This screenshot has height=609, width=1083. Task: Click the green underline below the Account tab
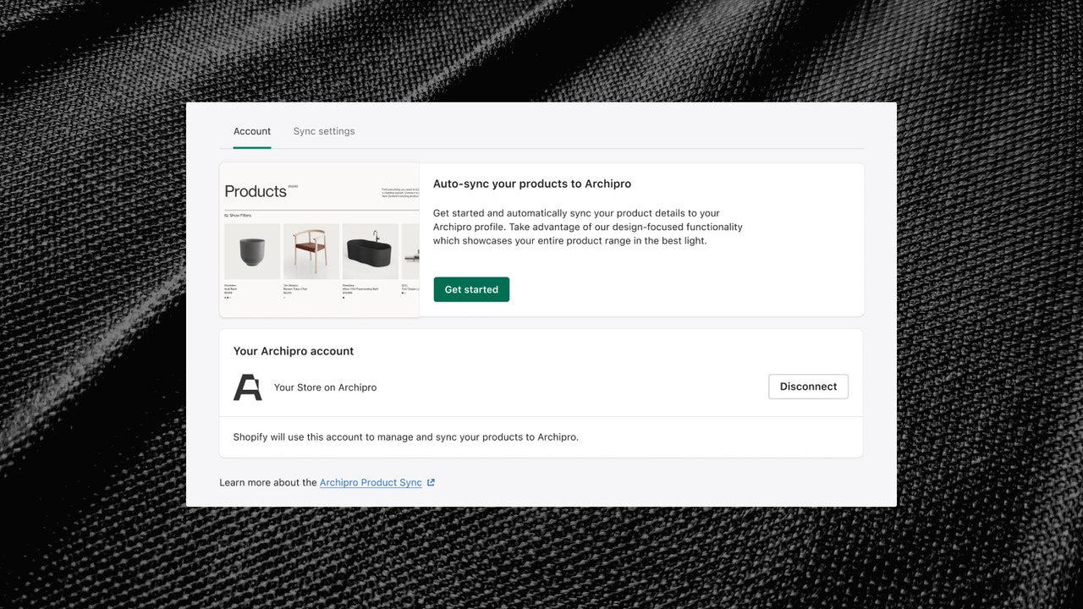(x=251, y=146)
